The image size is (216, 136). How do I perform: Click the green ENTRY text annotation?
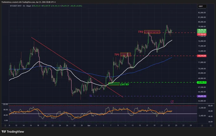(125, 84)
